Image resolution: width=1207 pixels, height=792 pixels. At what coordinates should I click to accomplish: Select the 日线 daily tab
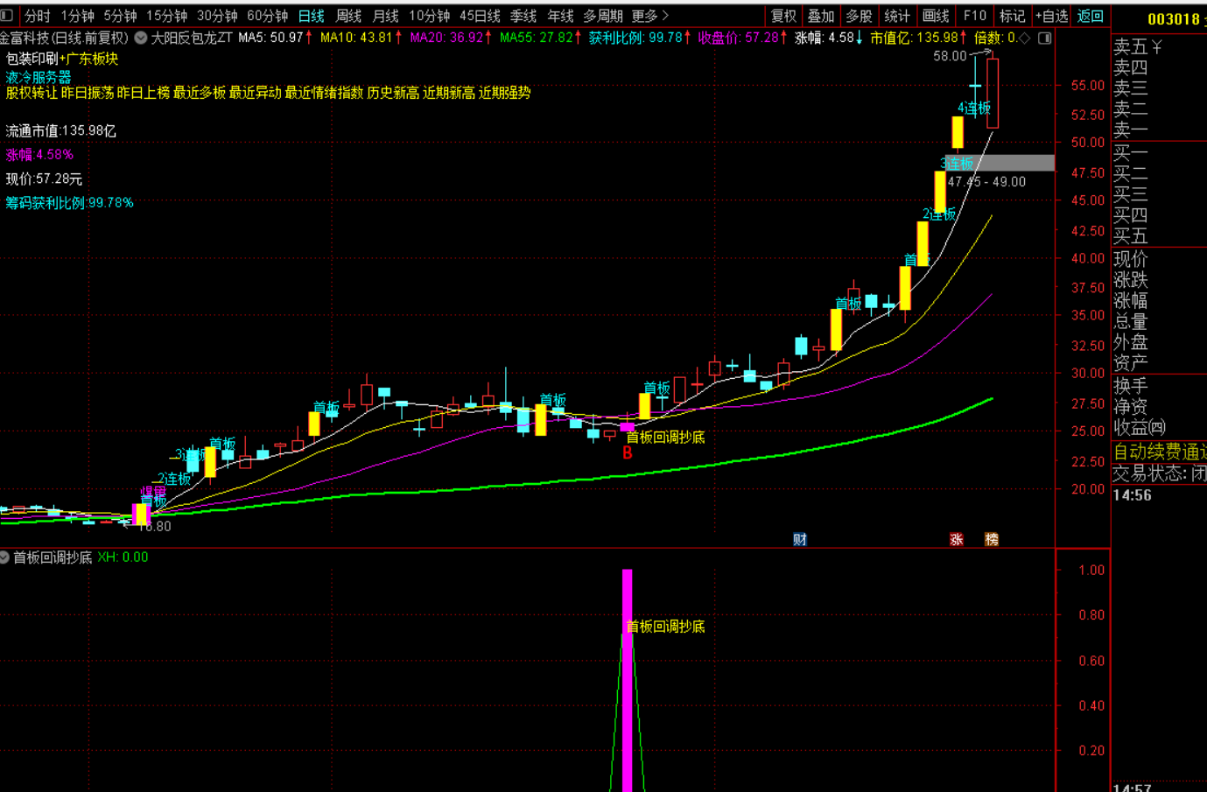(312, 16)
